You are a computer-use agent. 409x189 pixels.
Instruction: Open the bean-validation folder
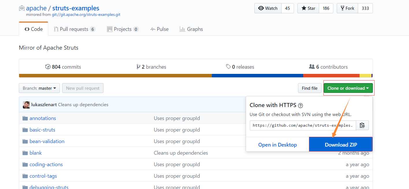click(47, 141)
